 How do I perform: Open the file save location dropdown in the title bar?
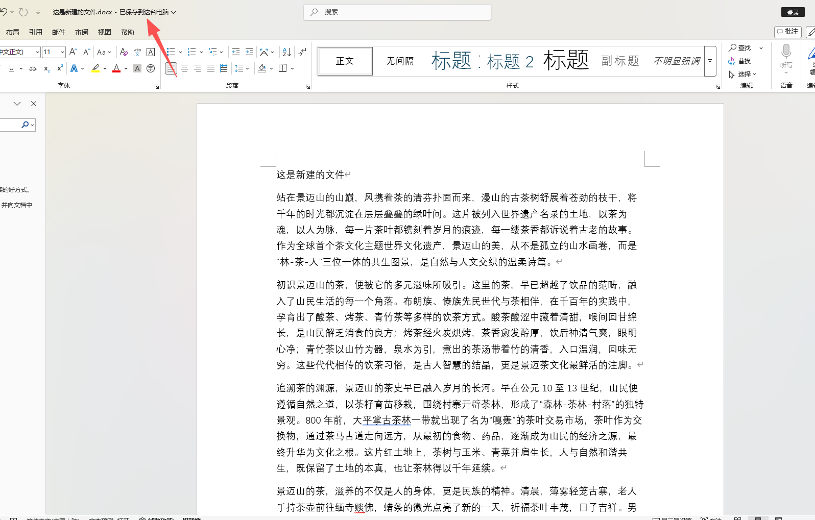(x=173, y=12)
